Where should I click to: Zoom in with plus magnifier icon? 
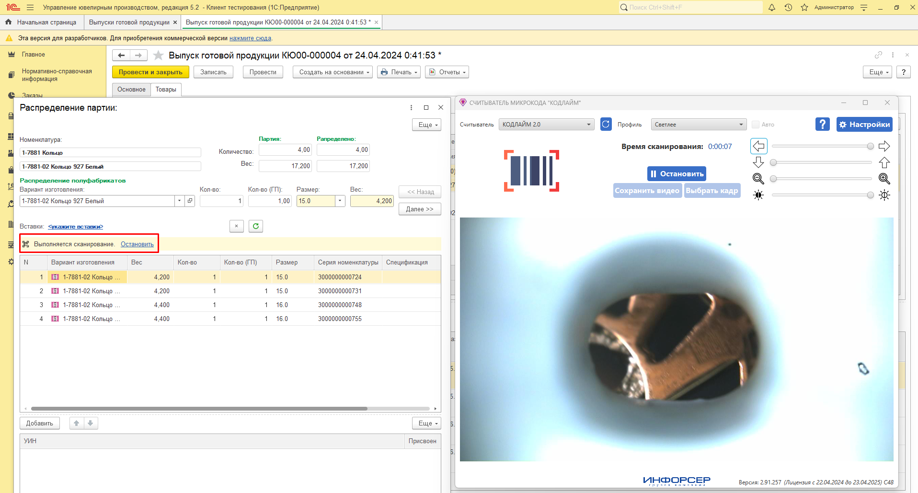click(884, 179)
